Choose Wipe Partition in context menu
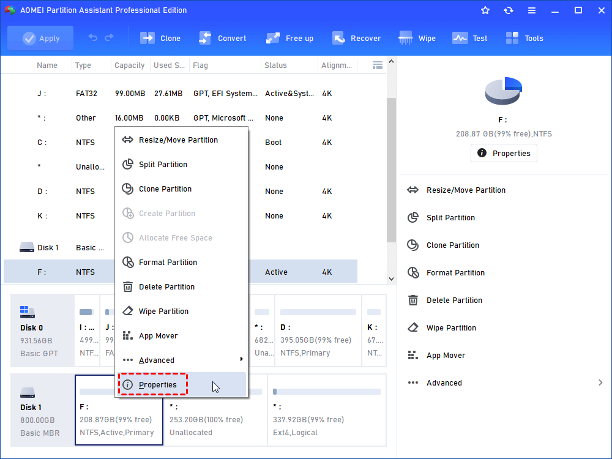Image resolution: width=612 pixels, height=459 pixels. [182, 312]
